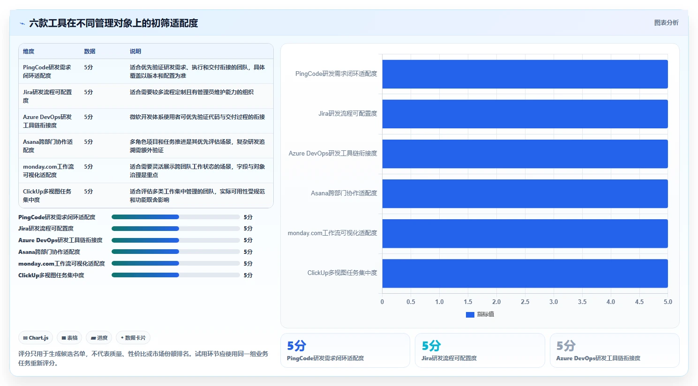Click the 5分 value in PingCode table row

coord(89,67)
